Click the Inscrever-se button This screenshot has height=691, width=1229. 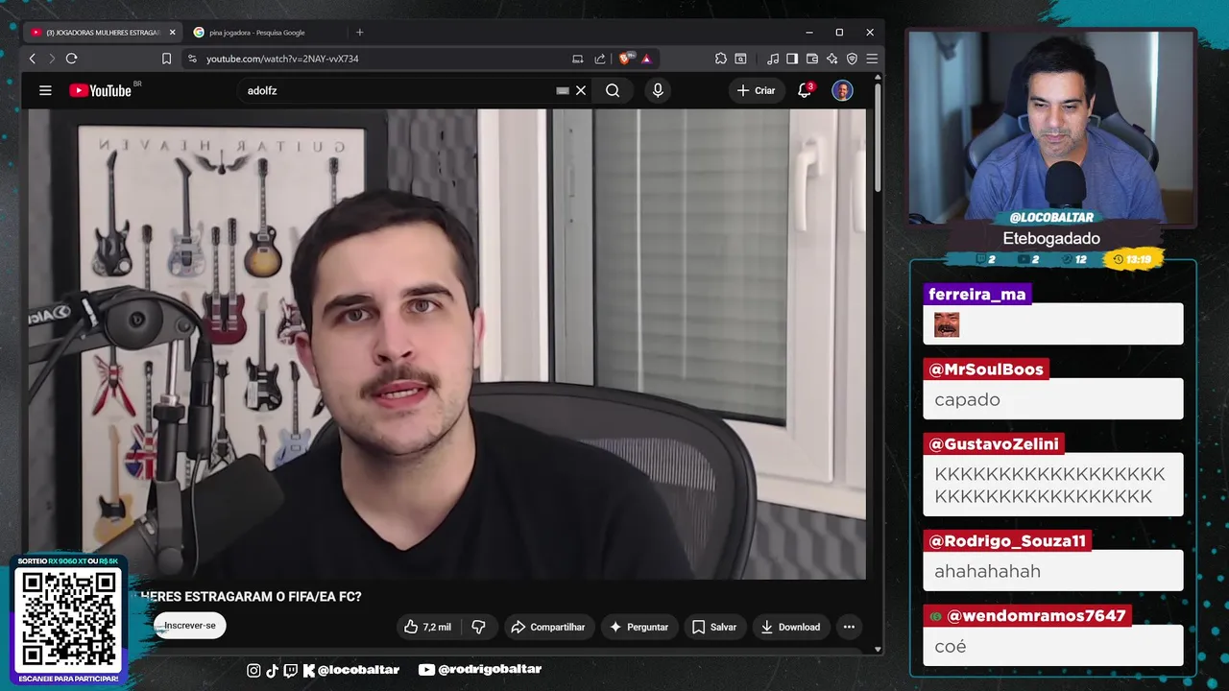[190, 626]
